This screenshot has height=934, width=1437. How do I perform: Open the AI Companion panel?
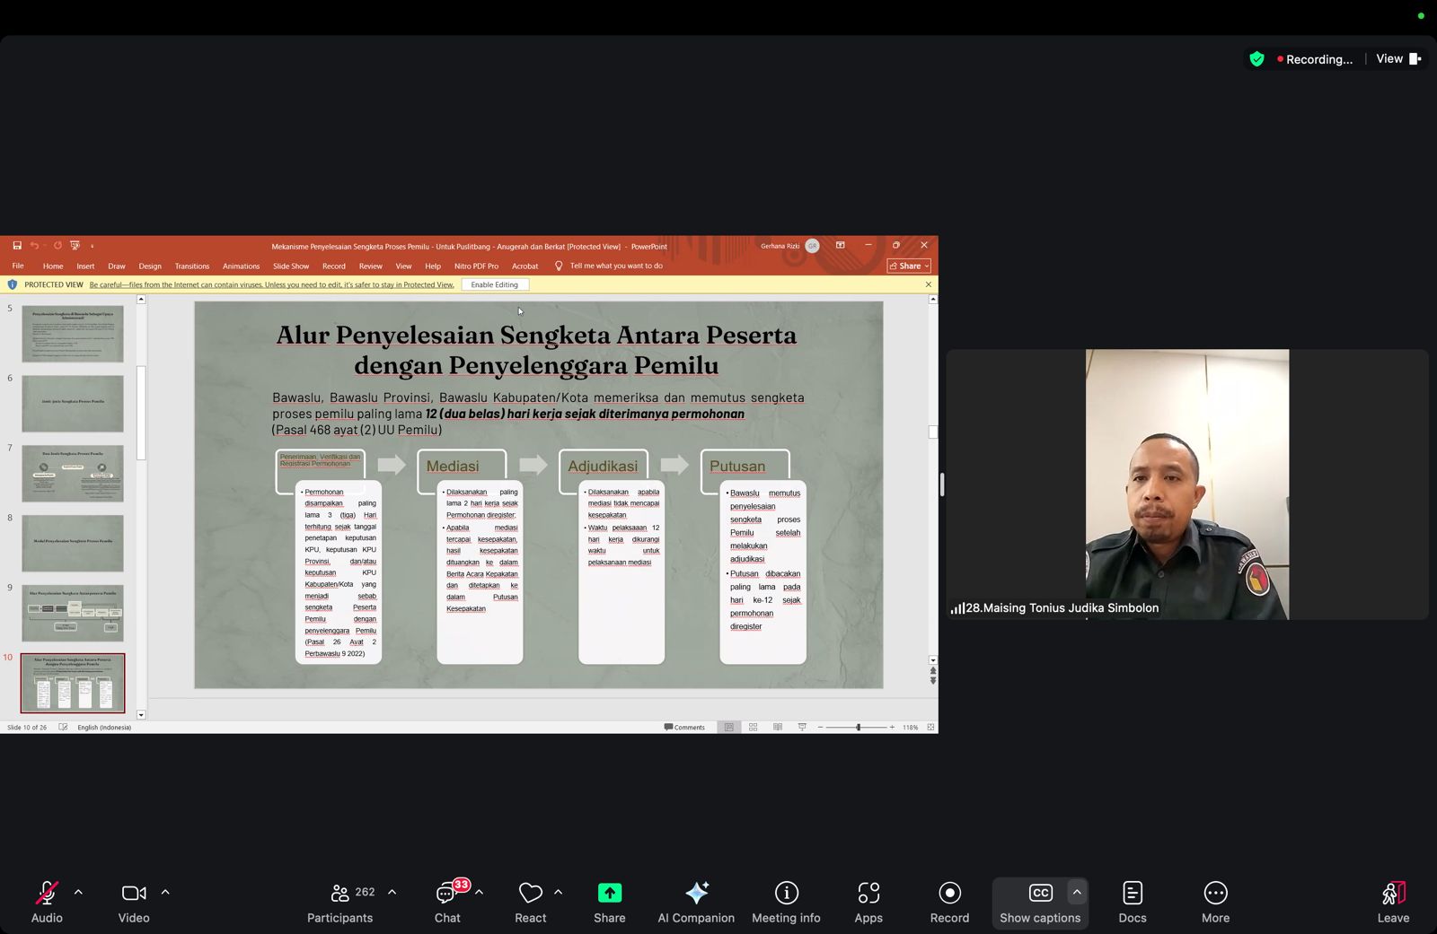[x=695, y=902]
